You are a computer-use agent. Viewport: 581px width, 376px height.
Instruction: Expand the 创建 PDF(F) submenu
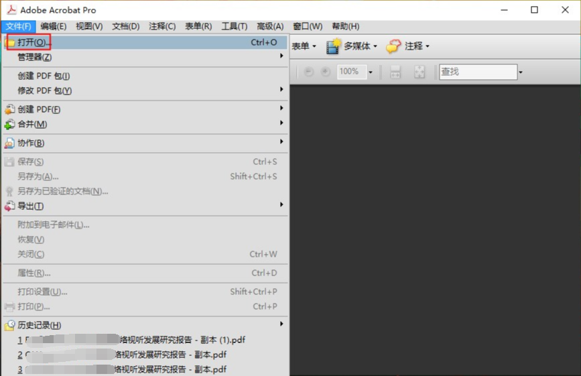tap(145, 109)
